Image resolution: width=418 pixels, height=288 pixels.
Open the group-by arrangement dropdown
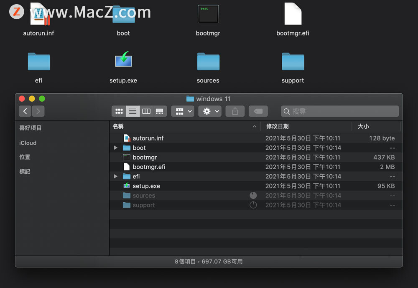[183, 111]
